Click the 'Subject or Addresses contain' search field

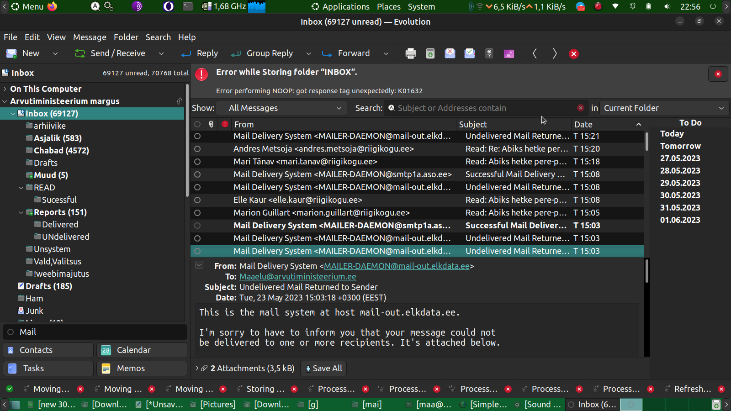pos(484,108)
